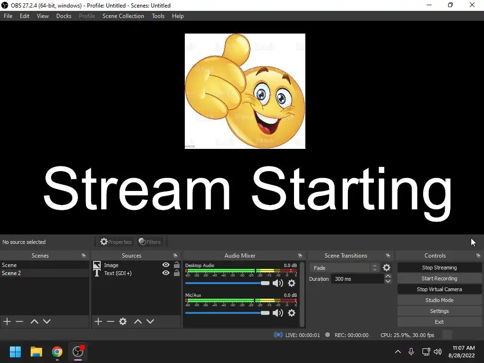Open the Edit menu
Viewport: 484px width, 363px height.
click(x=25, y=16)
